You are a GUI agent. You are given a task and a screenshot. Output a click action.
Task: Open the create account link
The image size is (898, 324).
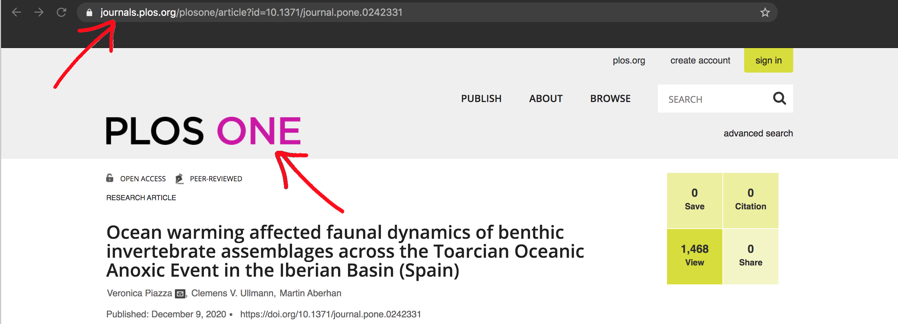700,60
